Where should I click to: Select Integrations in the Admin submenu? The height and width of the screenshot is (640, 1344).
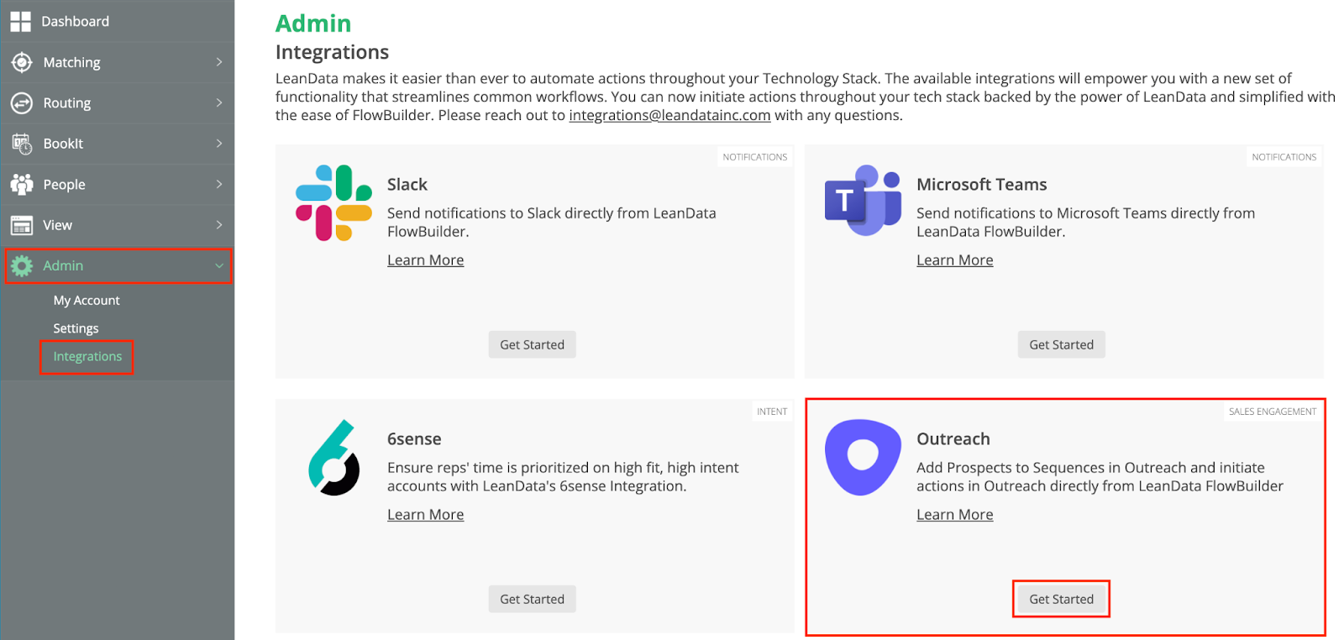pyautogui.click(x=87, y=357)
